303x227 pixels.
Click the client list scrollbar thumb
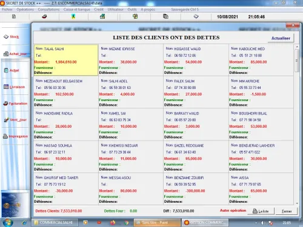pos(297,61)
